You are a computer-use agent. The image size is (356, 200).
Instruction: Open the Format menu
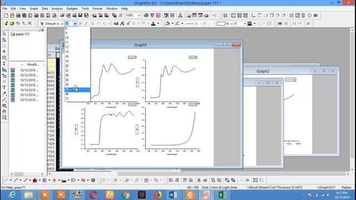tap(97, 8)
